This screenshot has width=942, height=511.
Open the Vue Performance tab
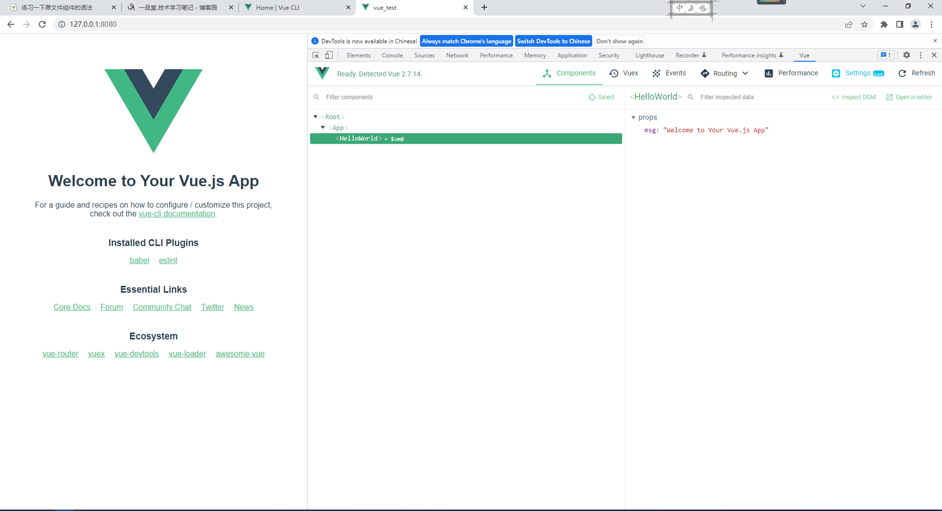coord(791,73)
